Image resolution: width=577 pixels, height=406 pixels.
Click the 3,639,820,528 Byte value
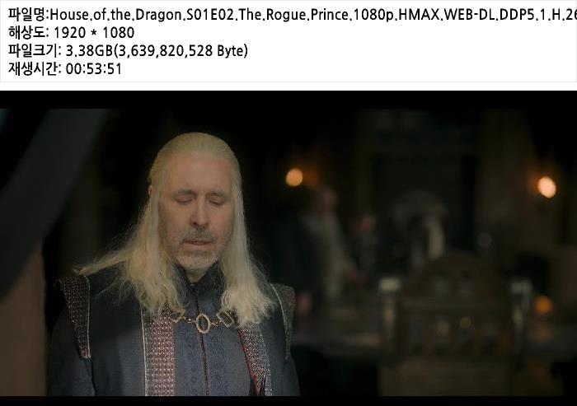coord(181,51)
